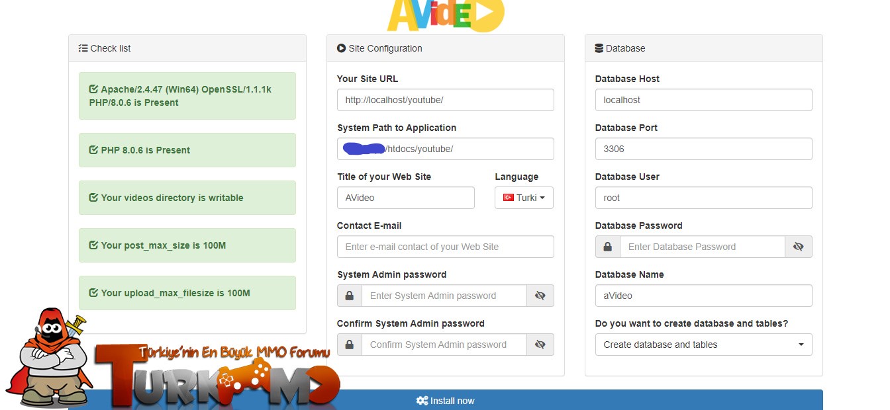Screen dimensions: 890x410
Task: Click the System Path to Application field
Action: coord(446,149)
